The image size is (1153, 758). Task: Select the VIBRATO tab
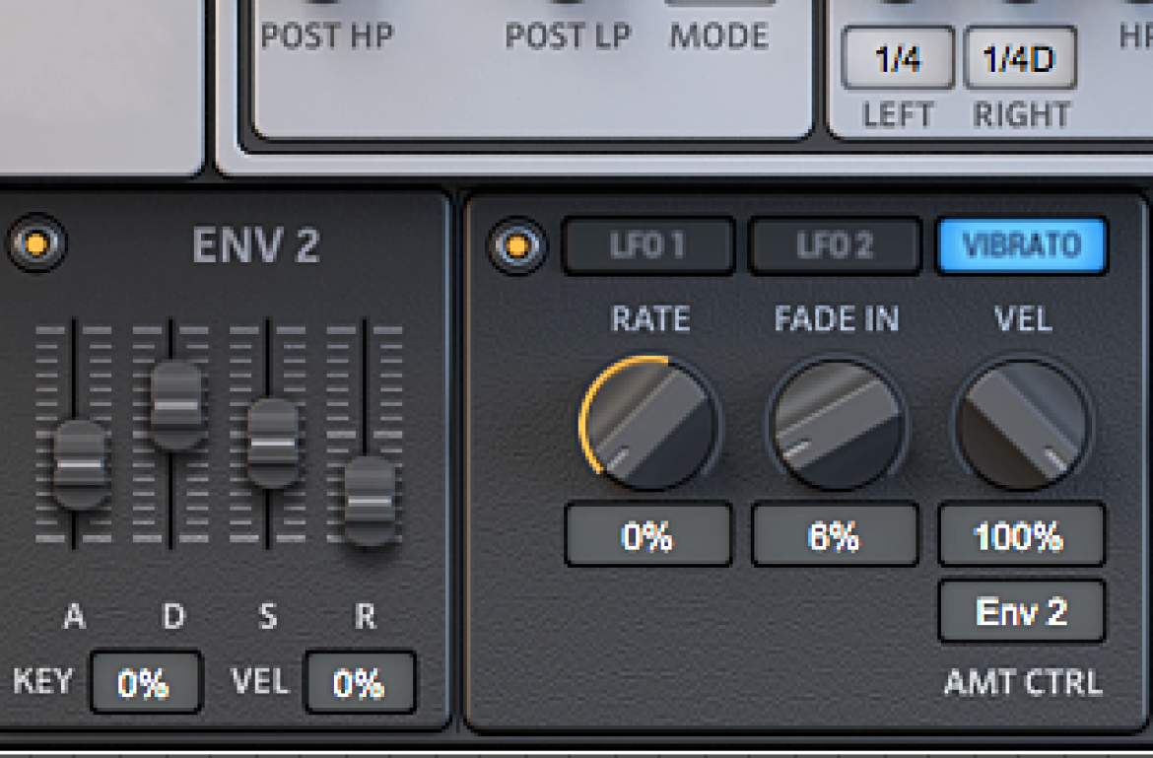[1022, 244]
